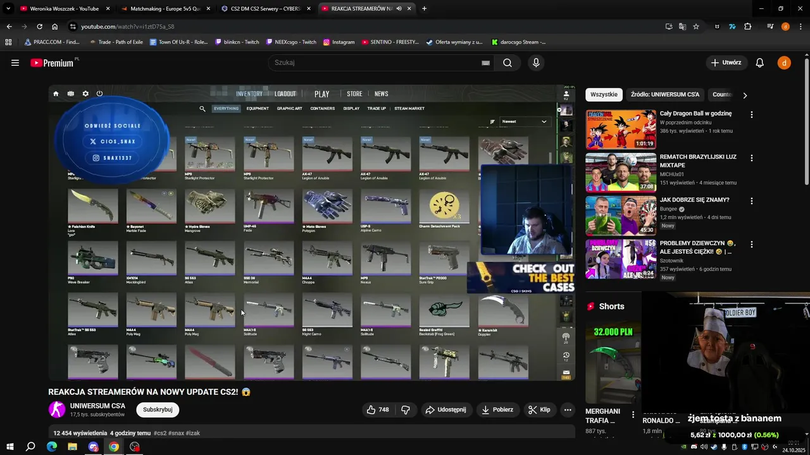Viewport: 810px width, 455px height.
Task: Click the search magnifier button
Action: (508, 63)
